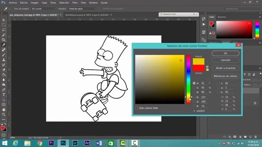The height and width of the screenshot is (147, 262).
Task: Open the Windows Start button
Action: (x=5, y=143)
